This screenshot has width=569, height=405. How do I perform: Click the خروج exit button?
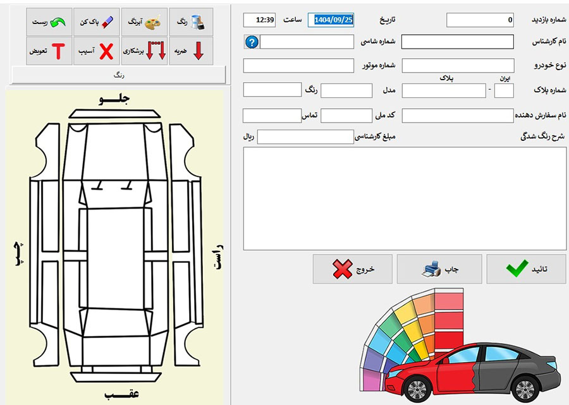click(x=353, y=269)
